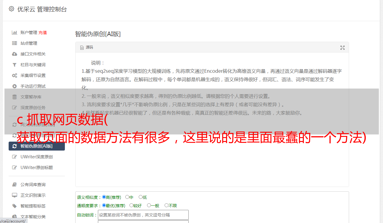
Task: Open UWriter原创标题 in the sidebar
Action: pos(37,168)
